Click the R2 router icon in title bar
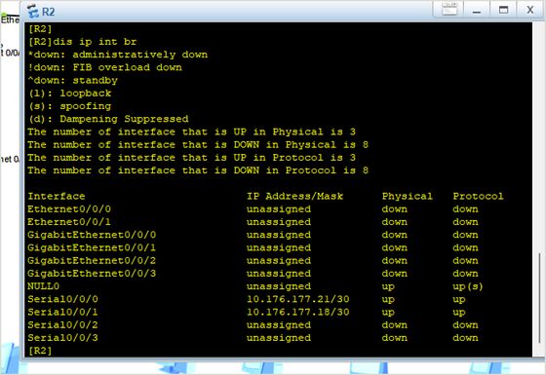Viewport: 546px width, 375px height. (33, 11)
